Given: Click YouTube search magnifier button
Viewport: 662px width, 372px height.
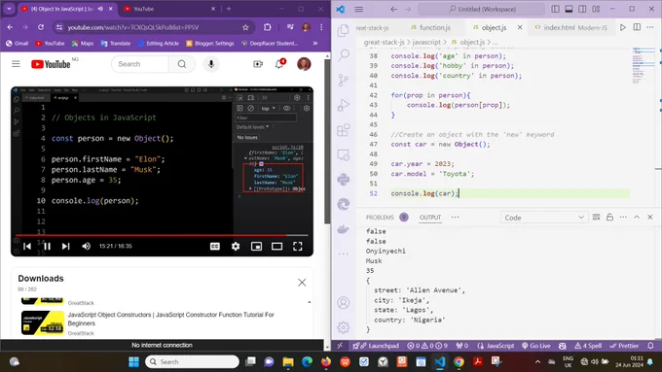Looking at the screenshot, I should point(182,64).
